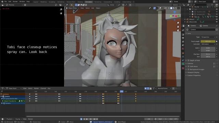The height and width of the screenshot is (123, 219).
Task: Open Lens Unit Millimeters dropdown
Action: pos(208,44)
